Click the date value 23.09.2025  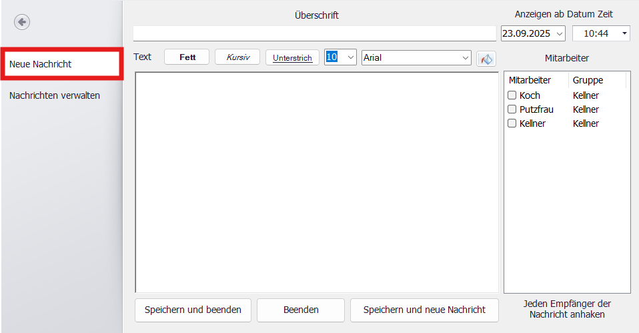click(x=526, y=33)
